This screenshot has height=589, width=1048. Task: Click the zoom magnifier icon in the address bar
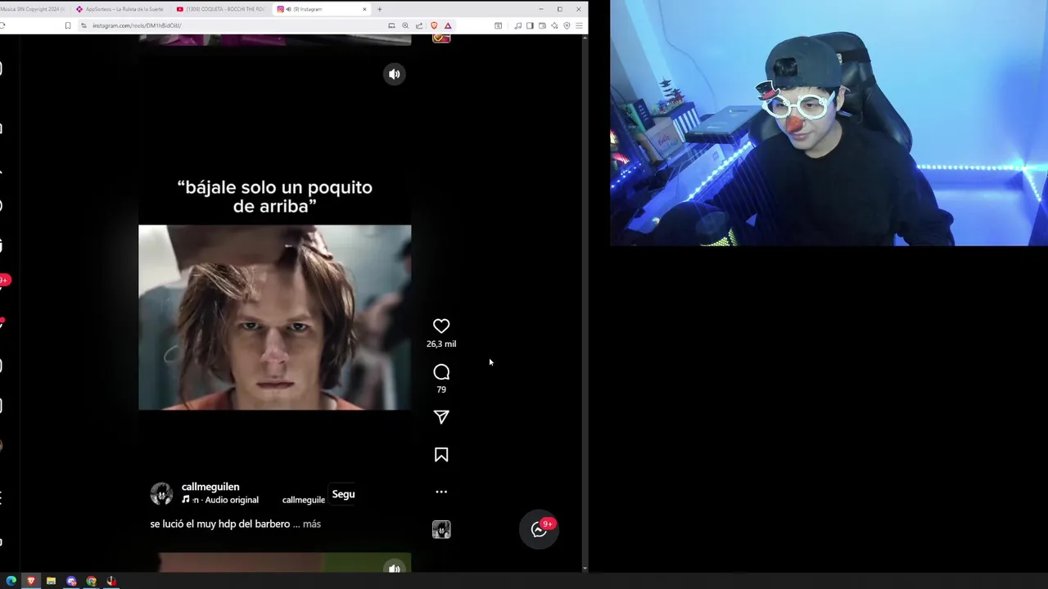405,25
